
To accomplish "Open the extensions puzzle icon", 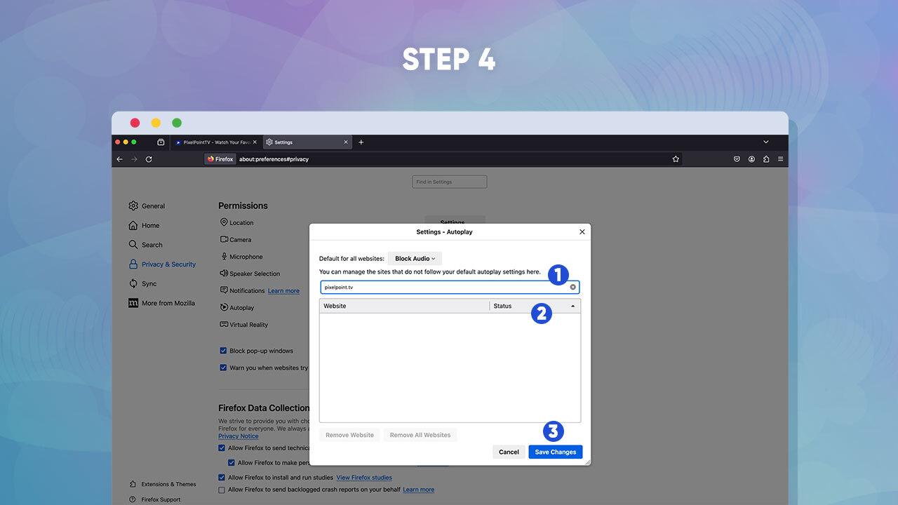I will click(x=766, y=159).
